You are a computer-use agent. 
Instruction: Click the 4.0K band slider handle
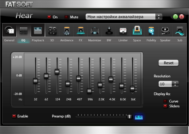111,79
